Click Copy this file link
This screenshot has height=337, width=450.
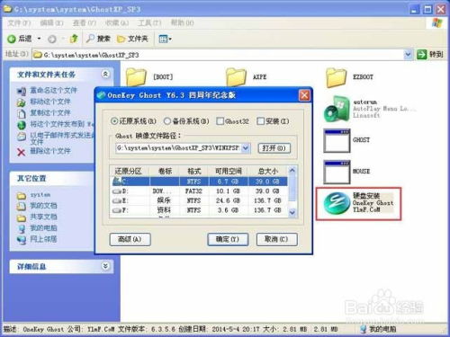[50, 113]
